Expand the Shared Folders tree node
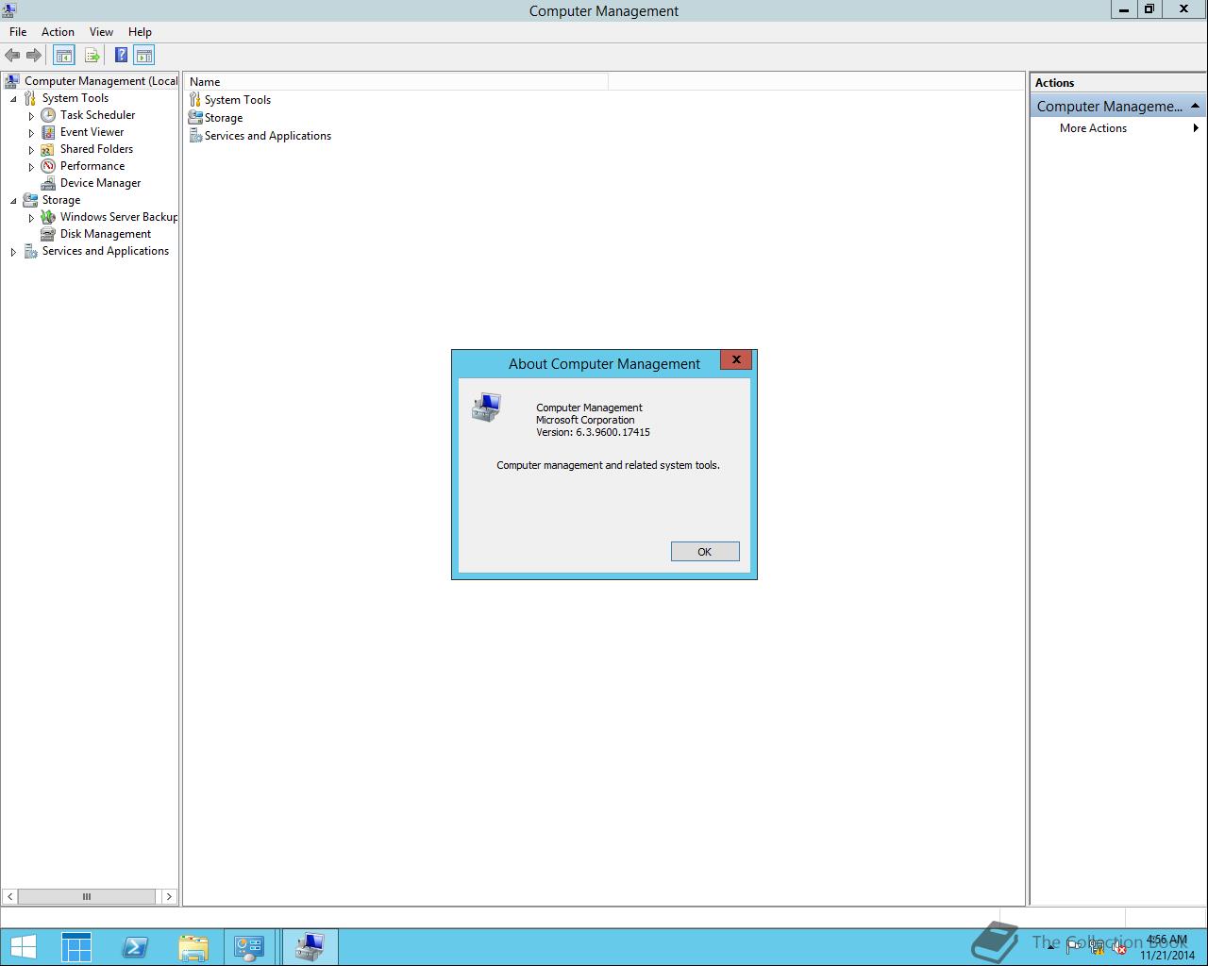 [x=31, y=150]
